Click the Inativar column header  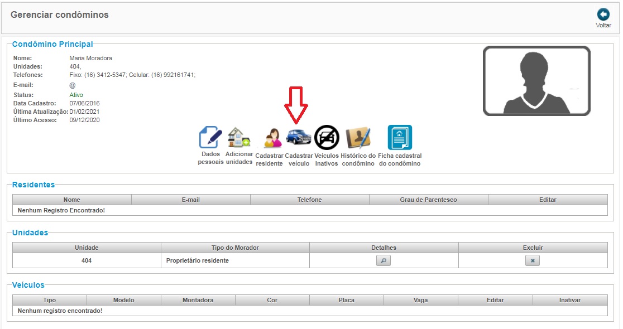[570, 300]
